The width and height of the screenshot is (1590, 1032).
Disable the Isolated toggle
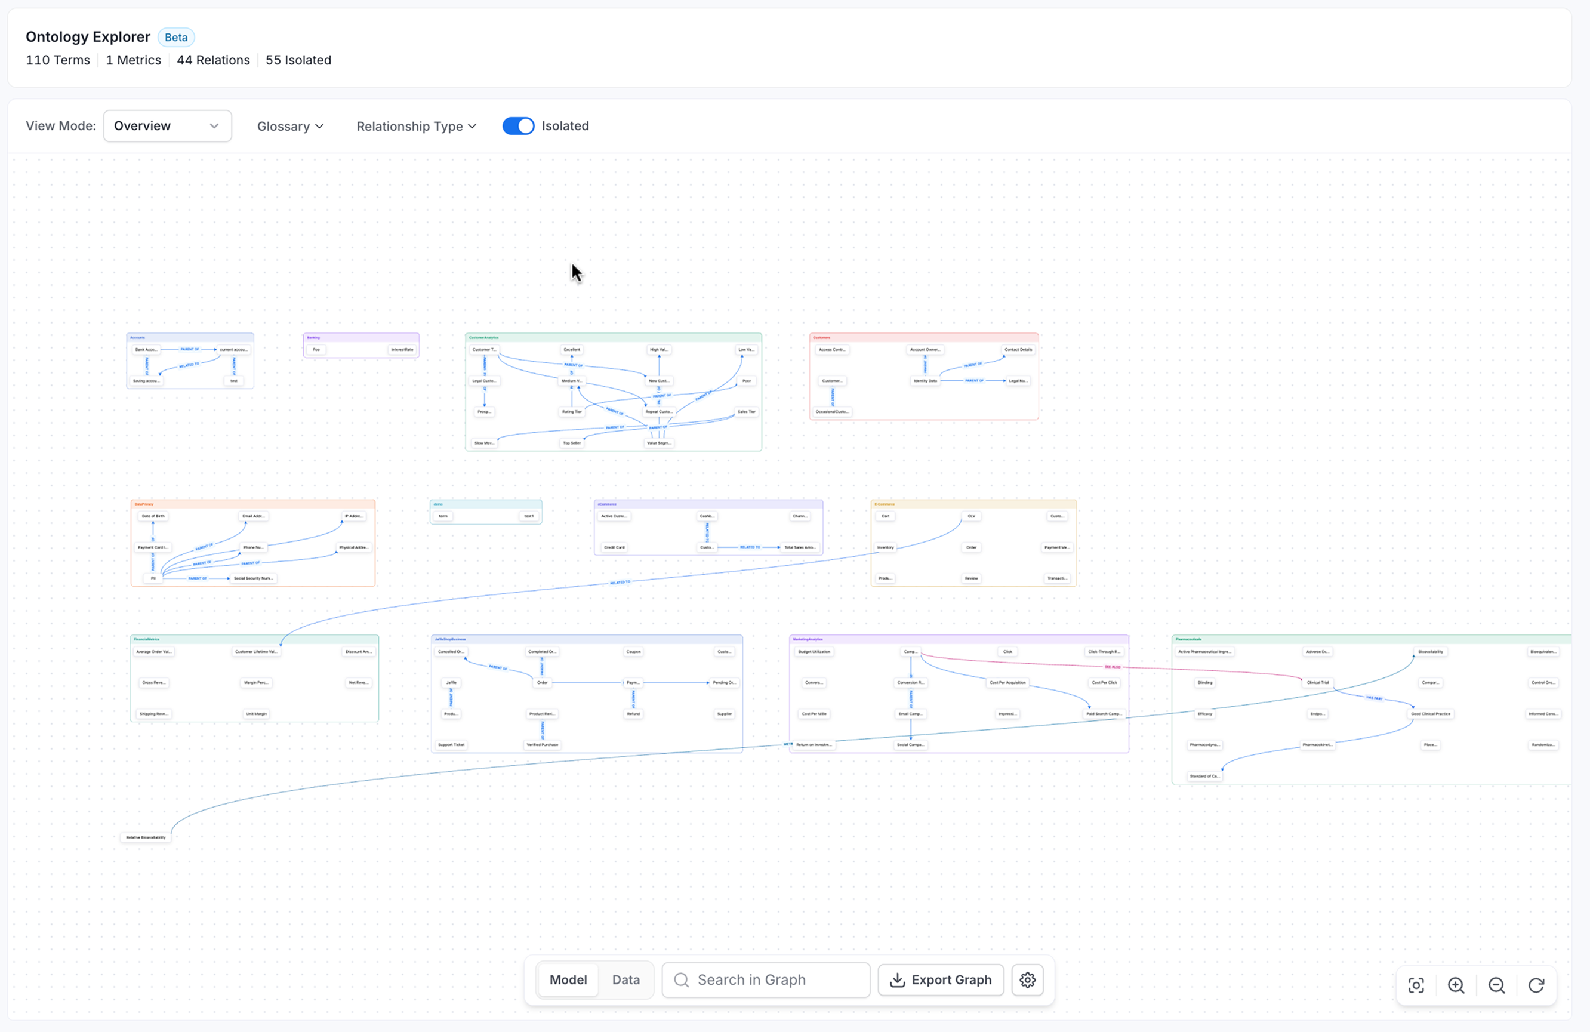click(519, 125)
